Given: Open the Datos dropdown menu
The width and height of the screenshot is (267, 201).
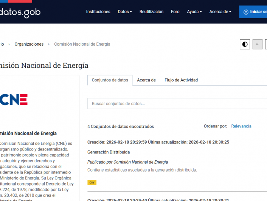Looking at the screenshot, I should pos(125,12).
